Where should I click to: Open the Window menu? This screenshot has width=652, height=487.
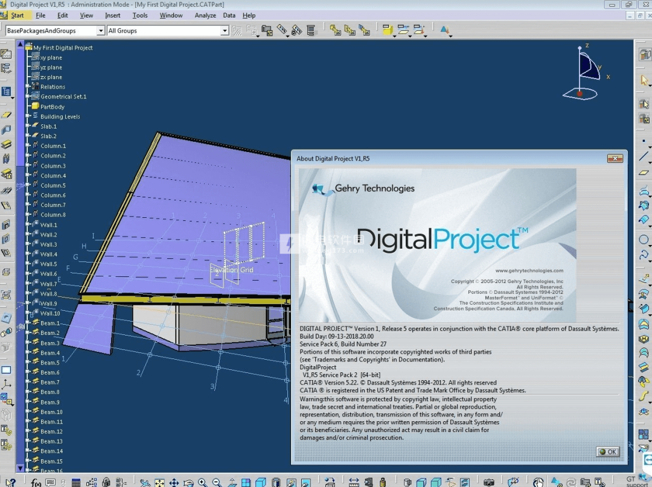tap(171, 15)
